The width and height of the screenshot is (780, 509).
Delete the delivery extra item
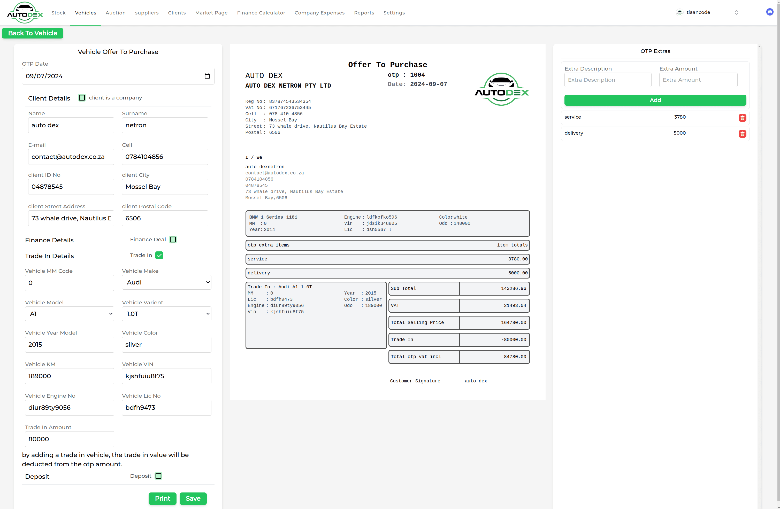coord(742,134)
